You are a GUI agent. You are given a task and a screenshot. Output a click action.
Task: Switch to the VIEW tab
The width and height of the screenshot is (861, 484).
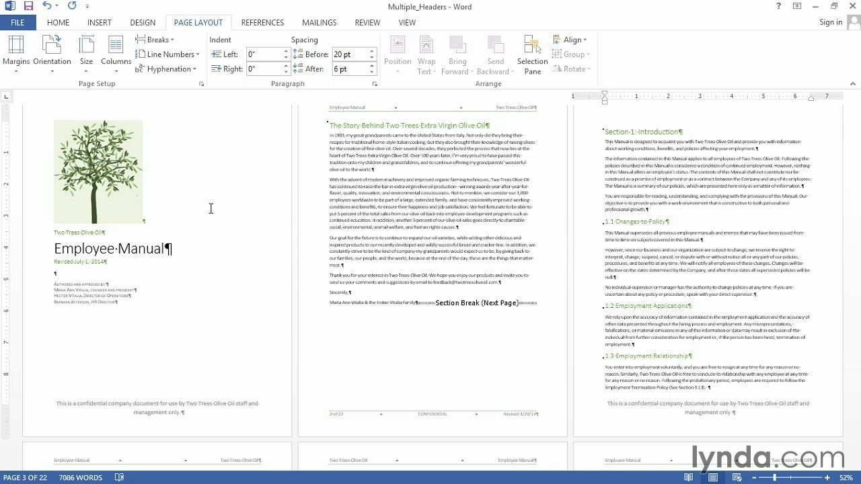407,22
